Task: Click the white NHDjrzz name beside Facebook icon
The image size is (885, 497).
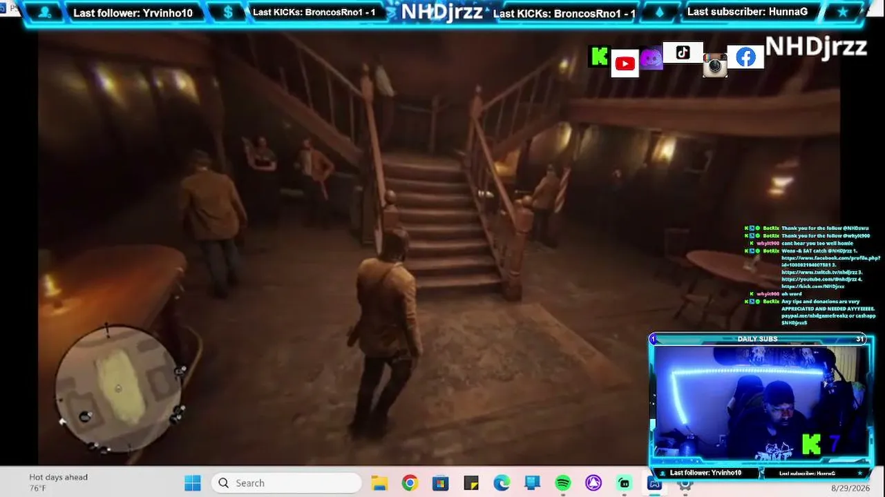Action: (x=816, y=47)
